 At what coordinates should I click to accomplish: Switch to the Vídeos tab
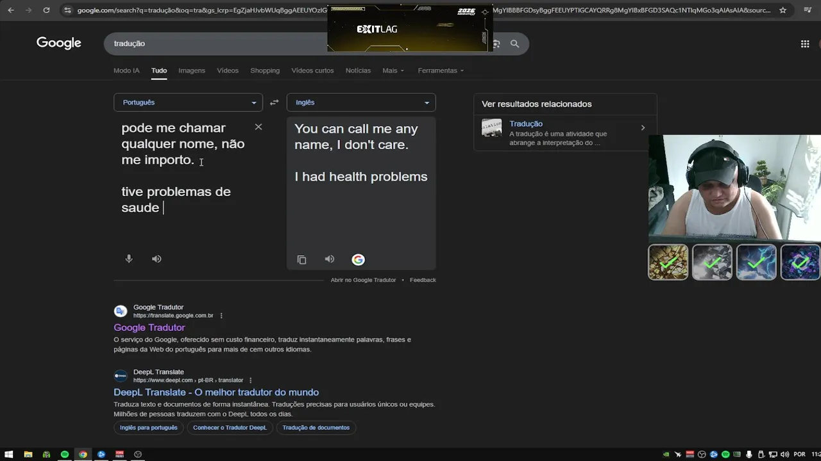[x=228, y=70]
